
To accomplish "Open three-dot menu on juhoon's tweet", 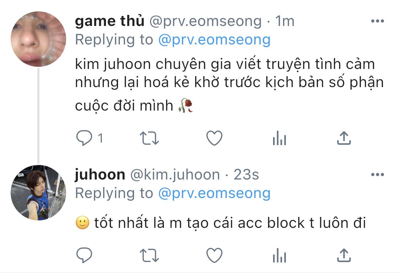I will point(378,175).
